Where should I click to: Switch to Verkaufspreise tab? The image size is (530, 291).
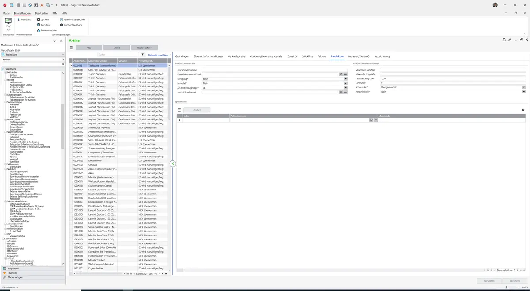click(x=237, y=56)
